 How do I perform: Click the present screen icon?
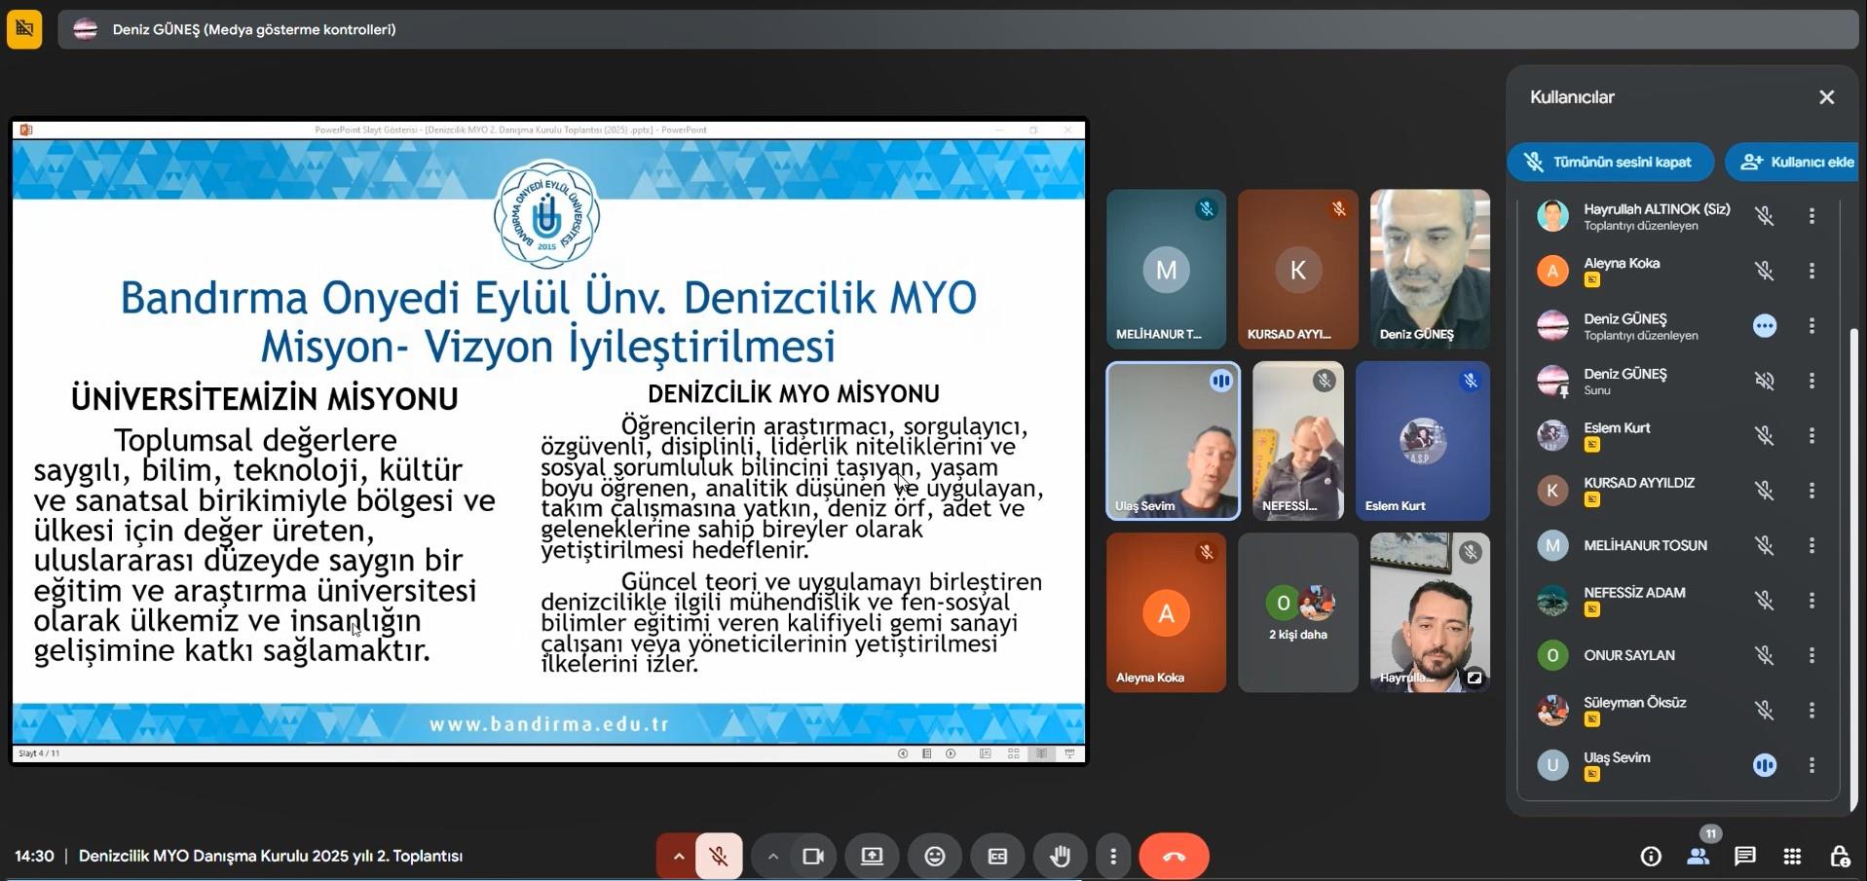click(x=872, y=856)
